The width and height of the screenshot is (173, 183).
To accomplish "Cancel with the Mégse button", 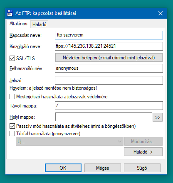I will [x=103, y=168].
